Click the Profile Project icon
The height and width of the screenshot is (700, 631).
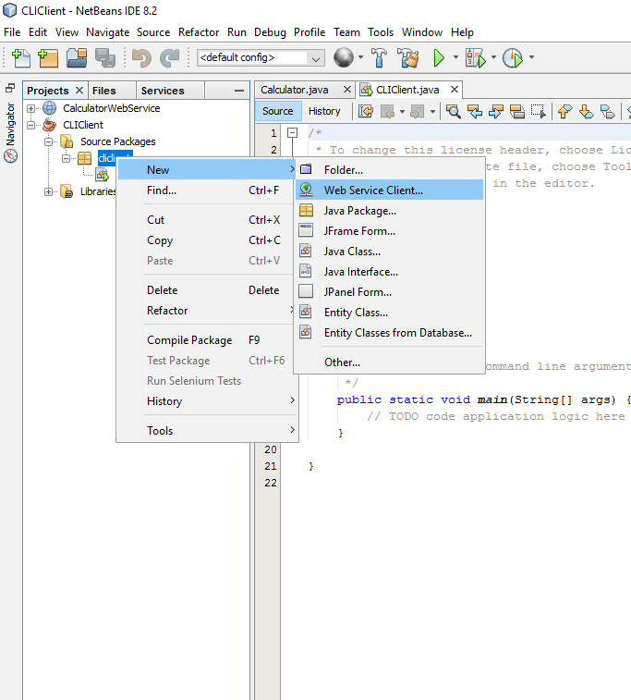coord(513,57)
